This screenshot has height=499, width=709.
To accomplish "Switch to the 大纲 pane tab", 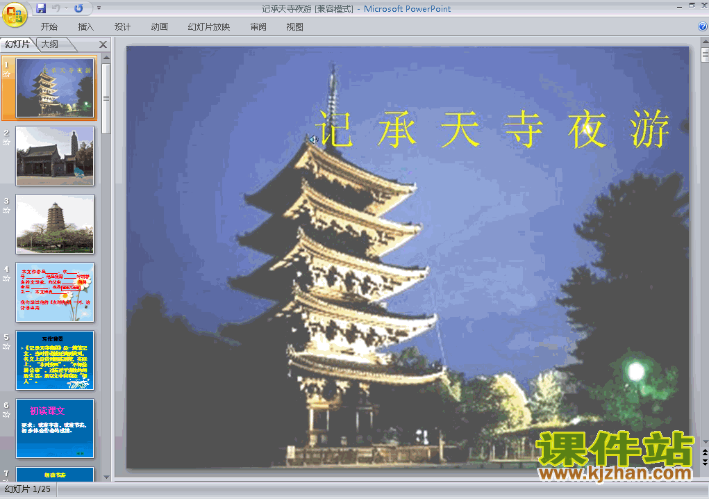I will [x=51, y=44].
